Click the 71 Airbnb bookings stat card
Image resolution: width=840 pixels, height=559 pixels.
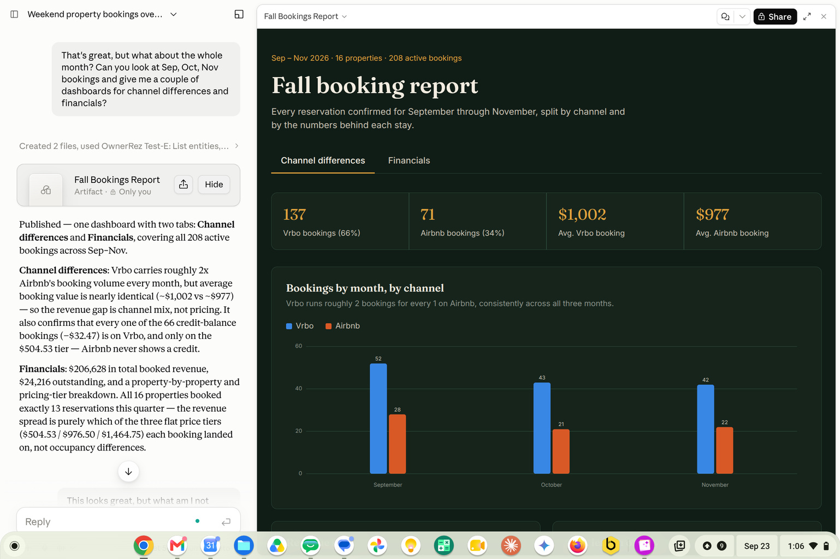pos(478,221)
